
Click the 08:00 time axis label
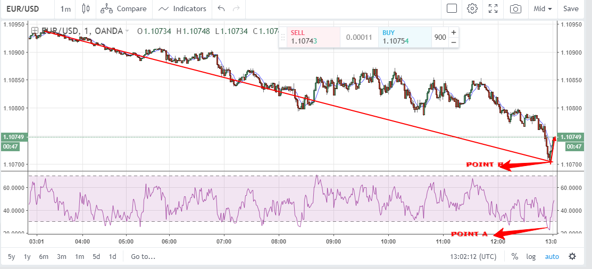pyautogui.click(x=279, y=241)
